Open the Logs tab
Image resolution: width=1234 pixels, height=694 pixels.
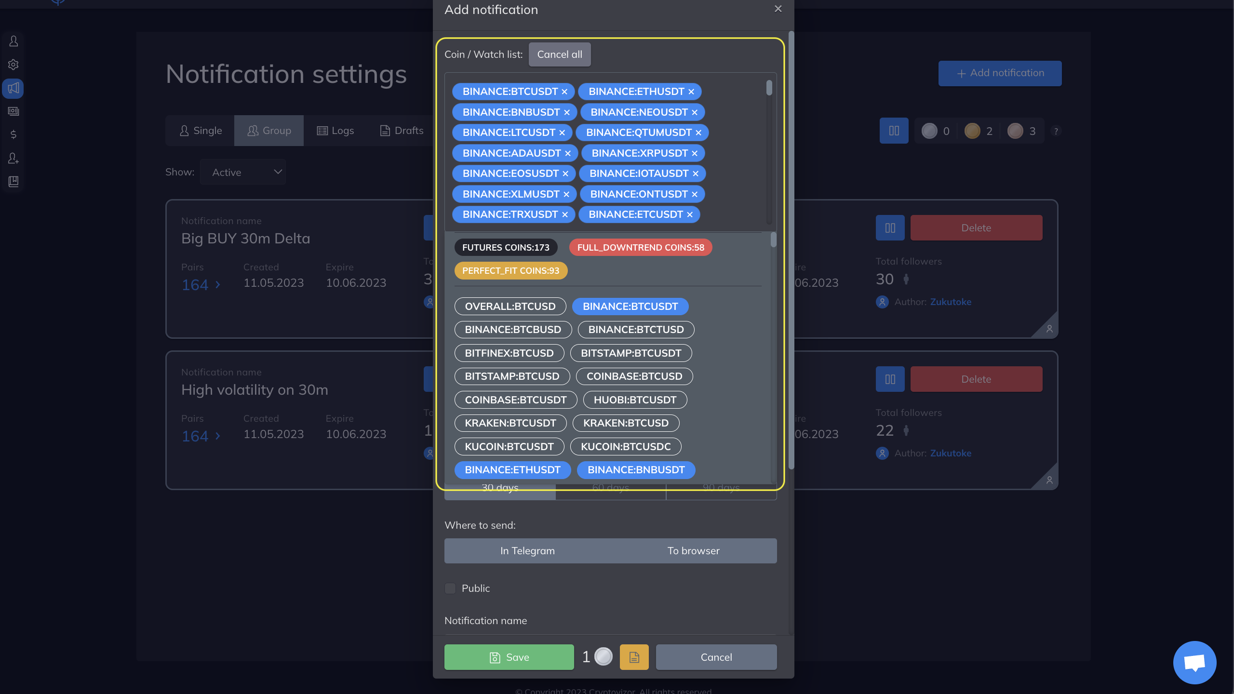pyautogui.click(x=335, y=131)
